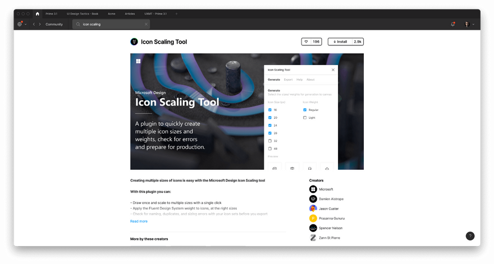
Task: Open the Microsoft creator name link
Action: pyautogui.click(x=326, y=189)
